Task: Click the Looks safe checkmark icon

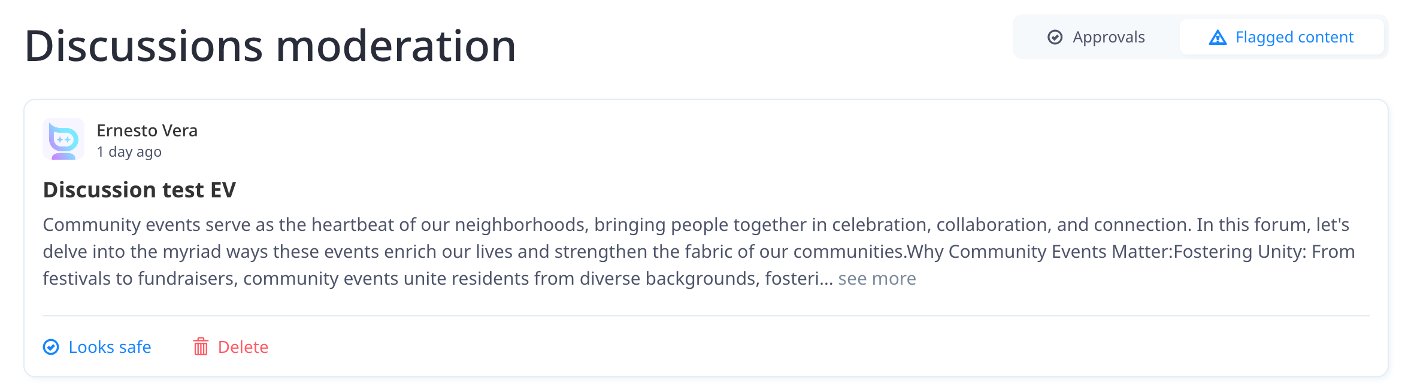Action: (51, 347)
